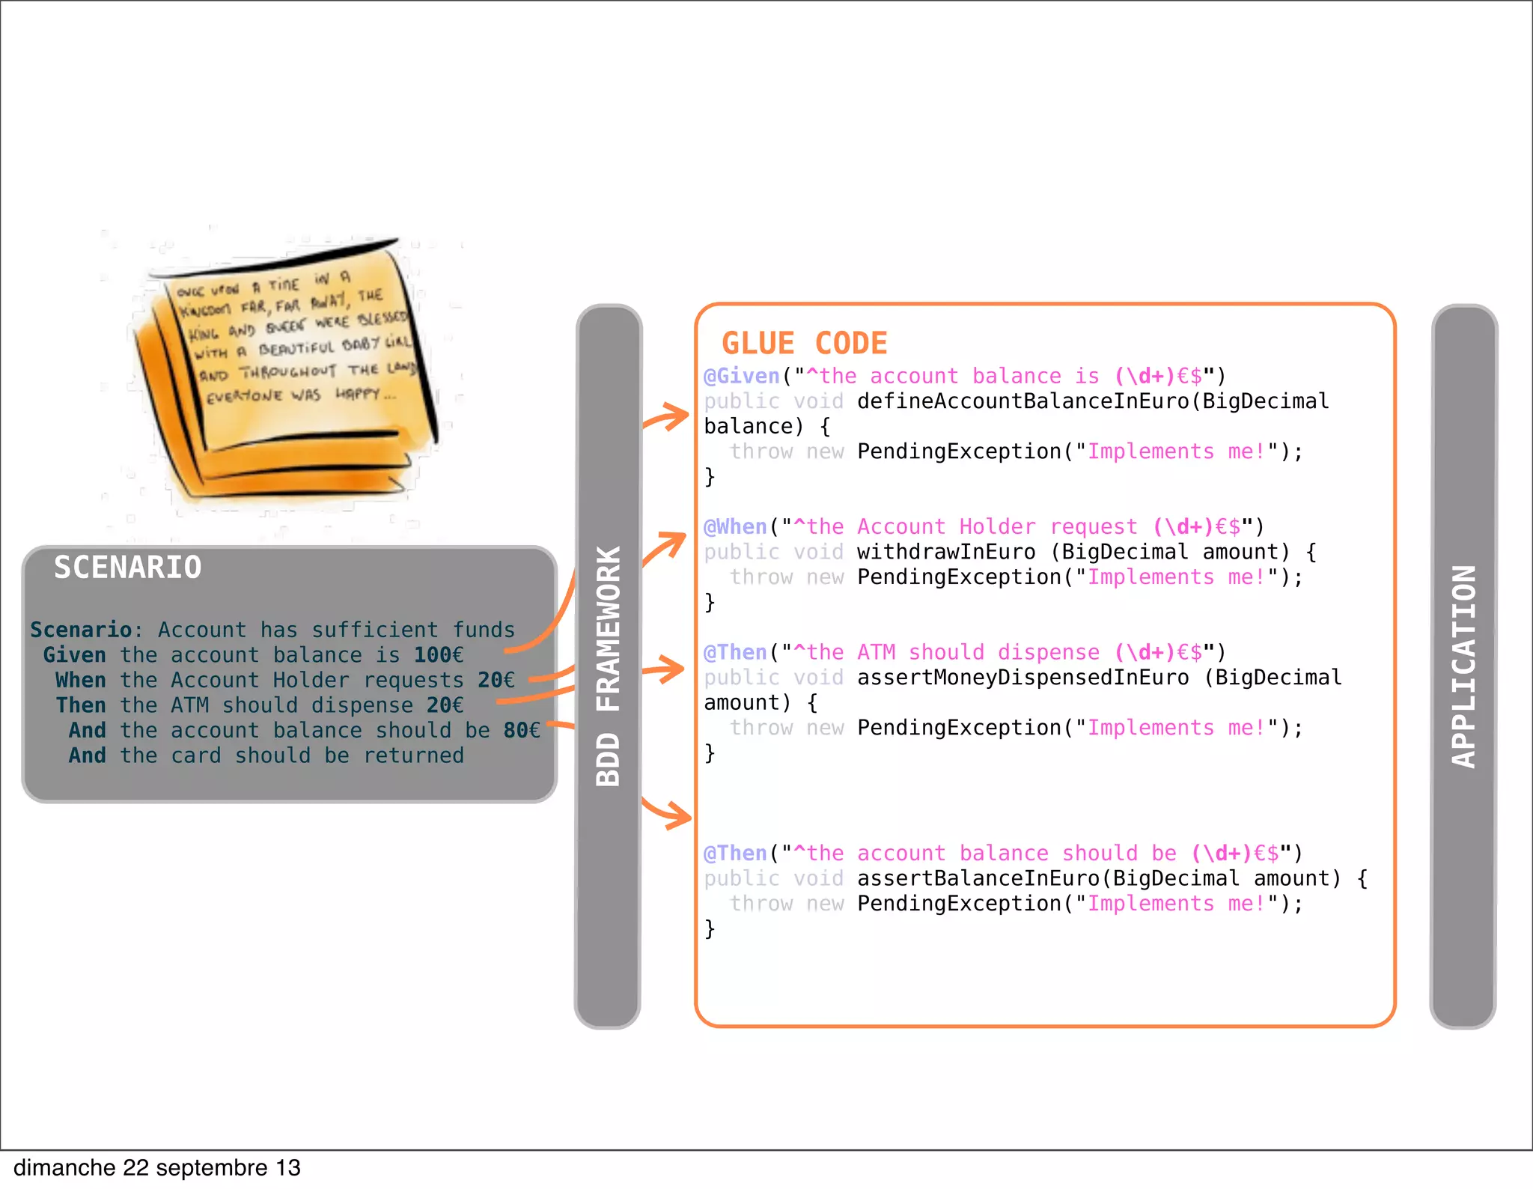
Task: Click the defineAccountBalanceInEuro method name
Action: pyautogui.click(x=1023, y=401)
